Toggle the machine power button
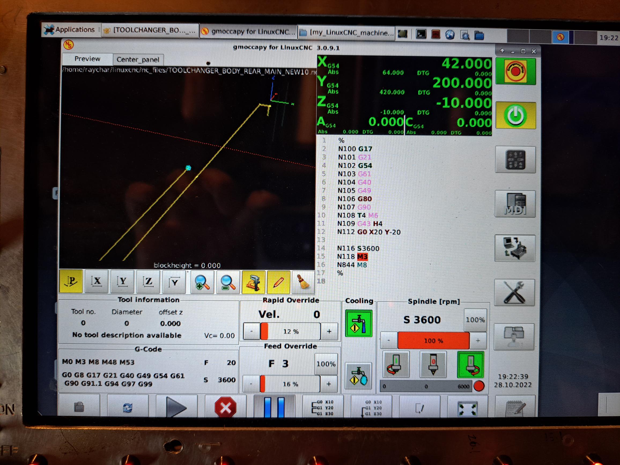The width and height of the screenshot is (620, 465). [515, 116]
